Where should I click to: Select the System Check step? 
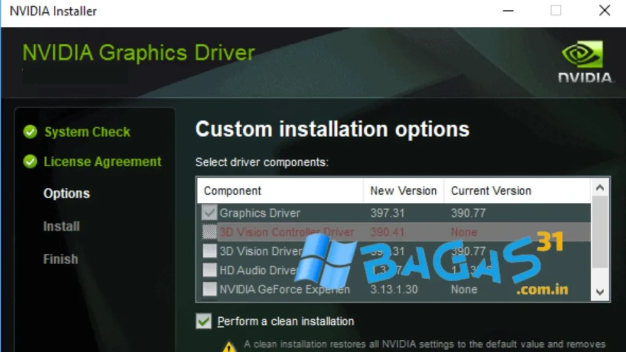[x=87, y=132]
